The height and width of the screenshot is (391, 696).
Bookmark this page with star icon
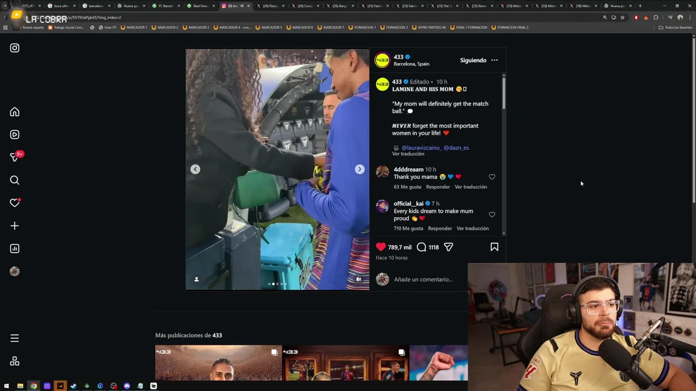[623, 17]
